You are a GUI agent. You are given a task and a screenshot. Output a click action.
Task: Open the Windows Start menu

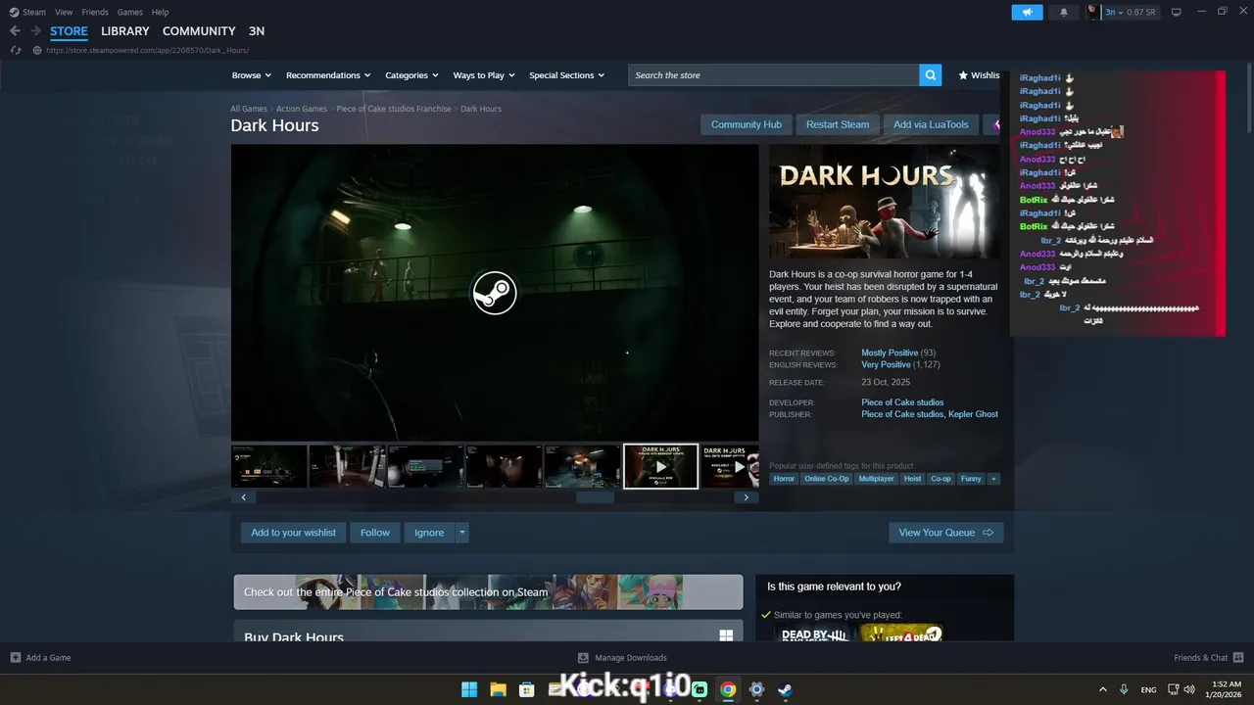click(x=469, y=689)
